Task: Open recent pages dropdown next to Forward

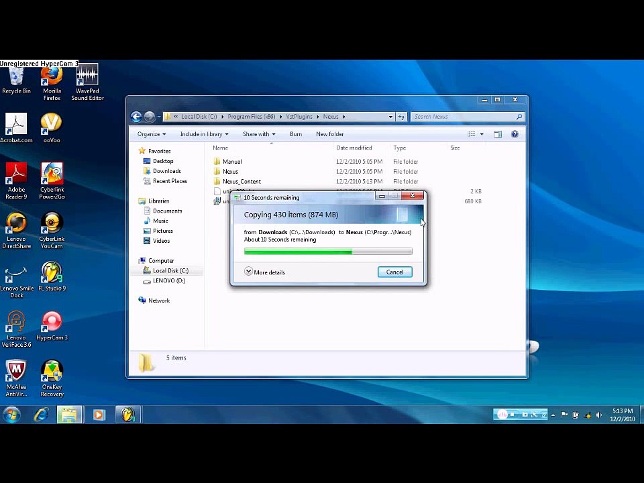Action: coord(159,117)
